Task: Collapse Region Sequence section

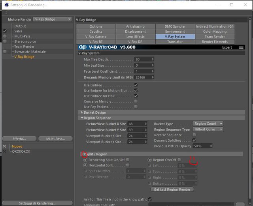Action: pos(82,118)
